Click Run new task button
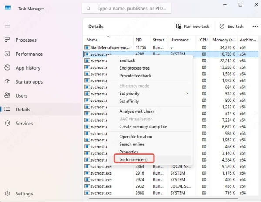 (x=192, y=26)
